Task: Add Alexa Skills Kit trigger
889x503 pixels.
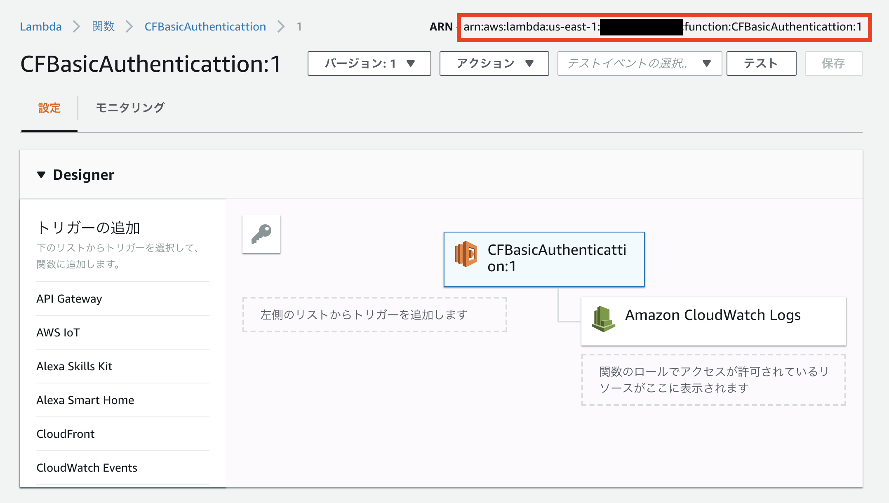Action: tap(74, 366)
